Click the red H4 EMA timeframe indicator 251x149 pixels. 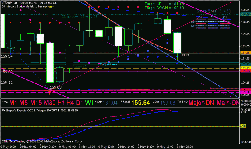70,103
